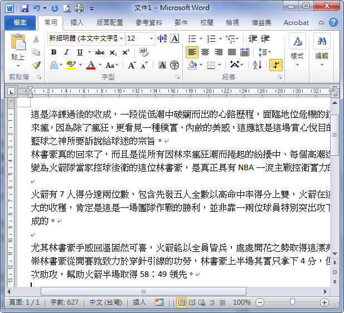The width and height of the screenshot is (344, 313).
Task: Open the font name dropdown
Action: tap(122, 39)
